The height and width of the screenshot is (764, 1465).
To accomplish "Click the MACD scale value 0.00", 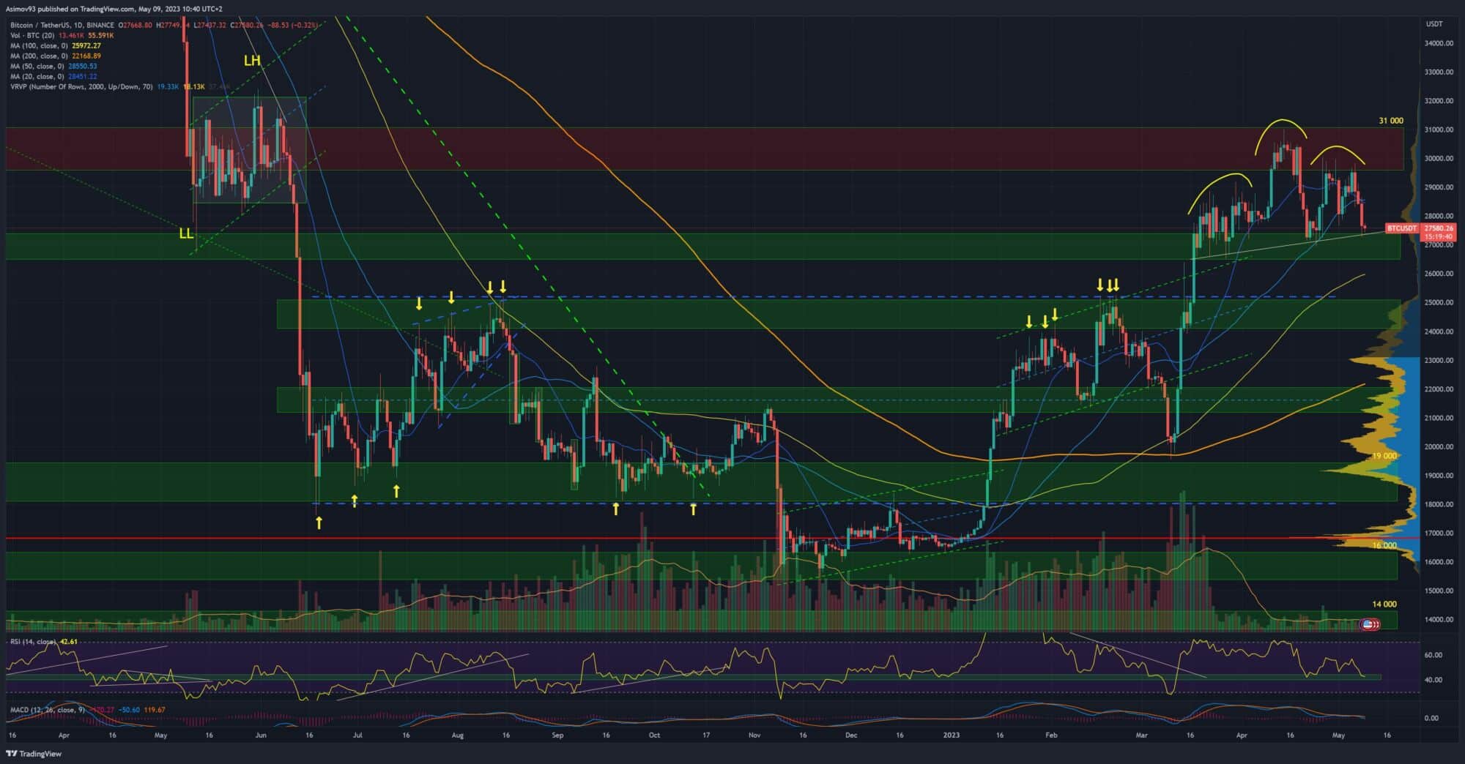I will tap(1431, 719).
